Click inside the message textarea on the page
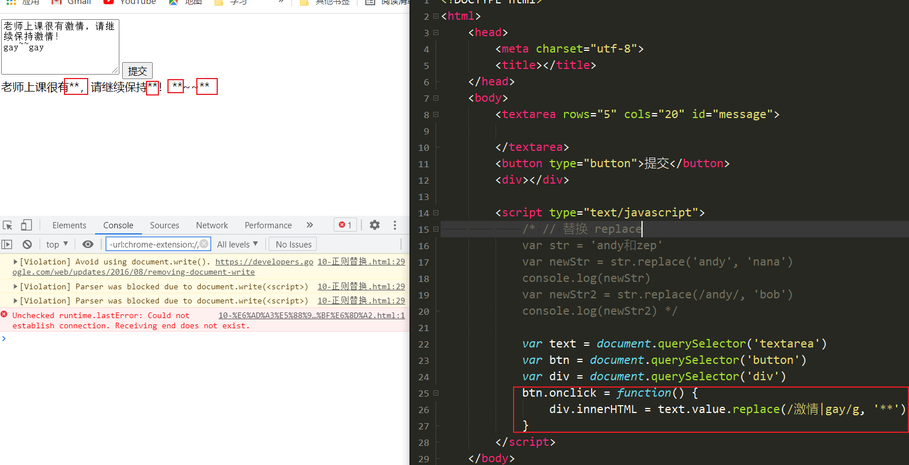The width and height of the screenshot is (909, 465). (60, 47)
